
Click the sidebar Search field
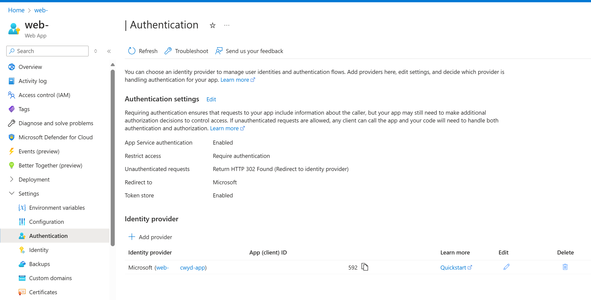click(47, 51)
